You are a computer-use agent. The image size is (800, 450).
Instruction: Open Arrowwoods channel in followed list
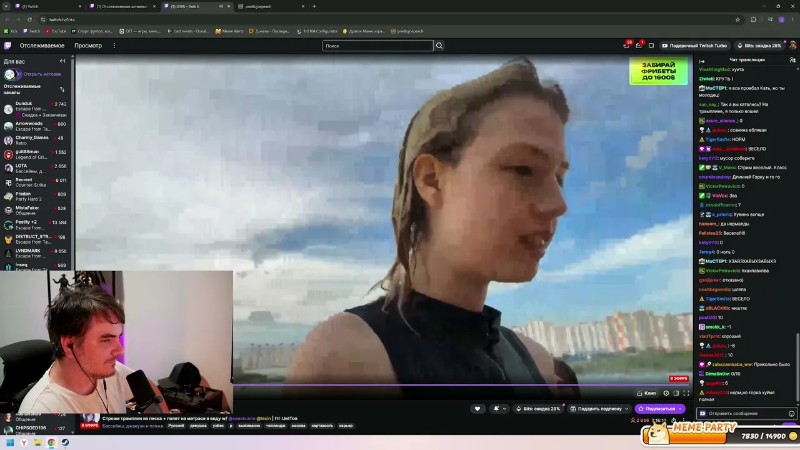pos(36,126)
